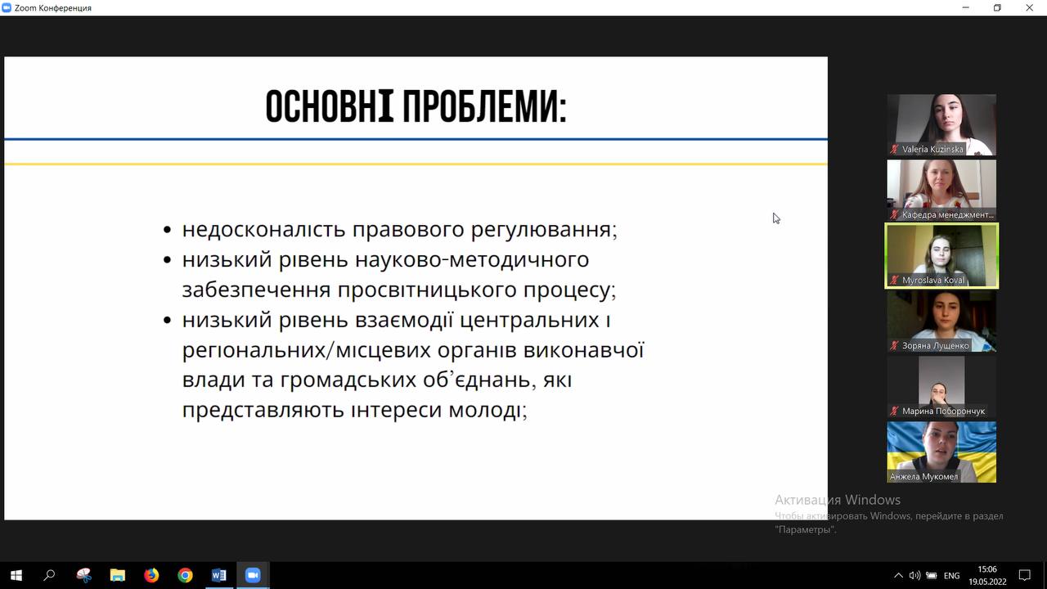Viewport: 1047px width, 589px height.
Task: Launch Google Chrome from the taskbar
Action: [x=185, y=575]
